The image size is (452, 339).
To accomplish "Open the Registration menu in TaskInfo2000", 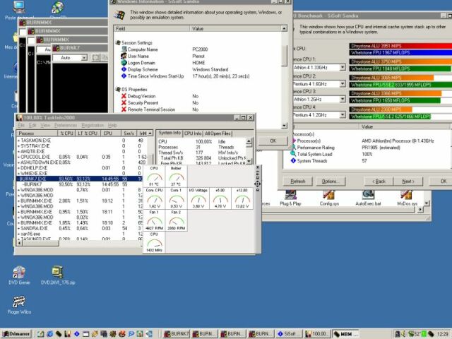I will click(93, 125).
